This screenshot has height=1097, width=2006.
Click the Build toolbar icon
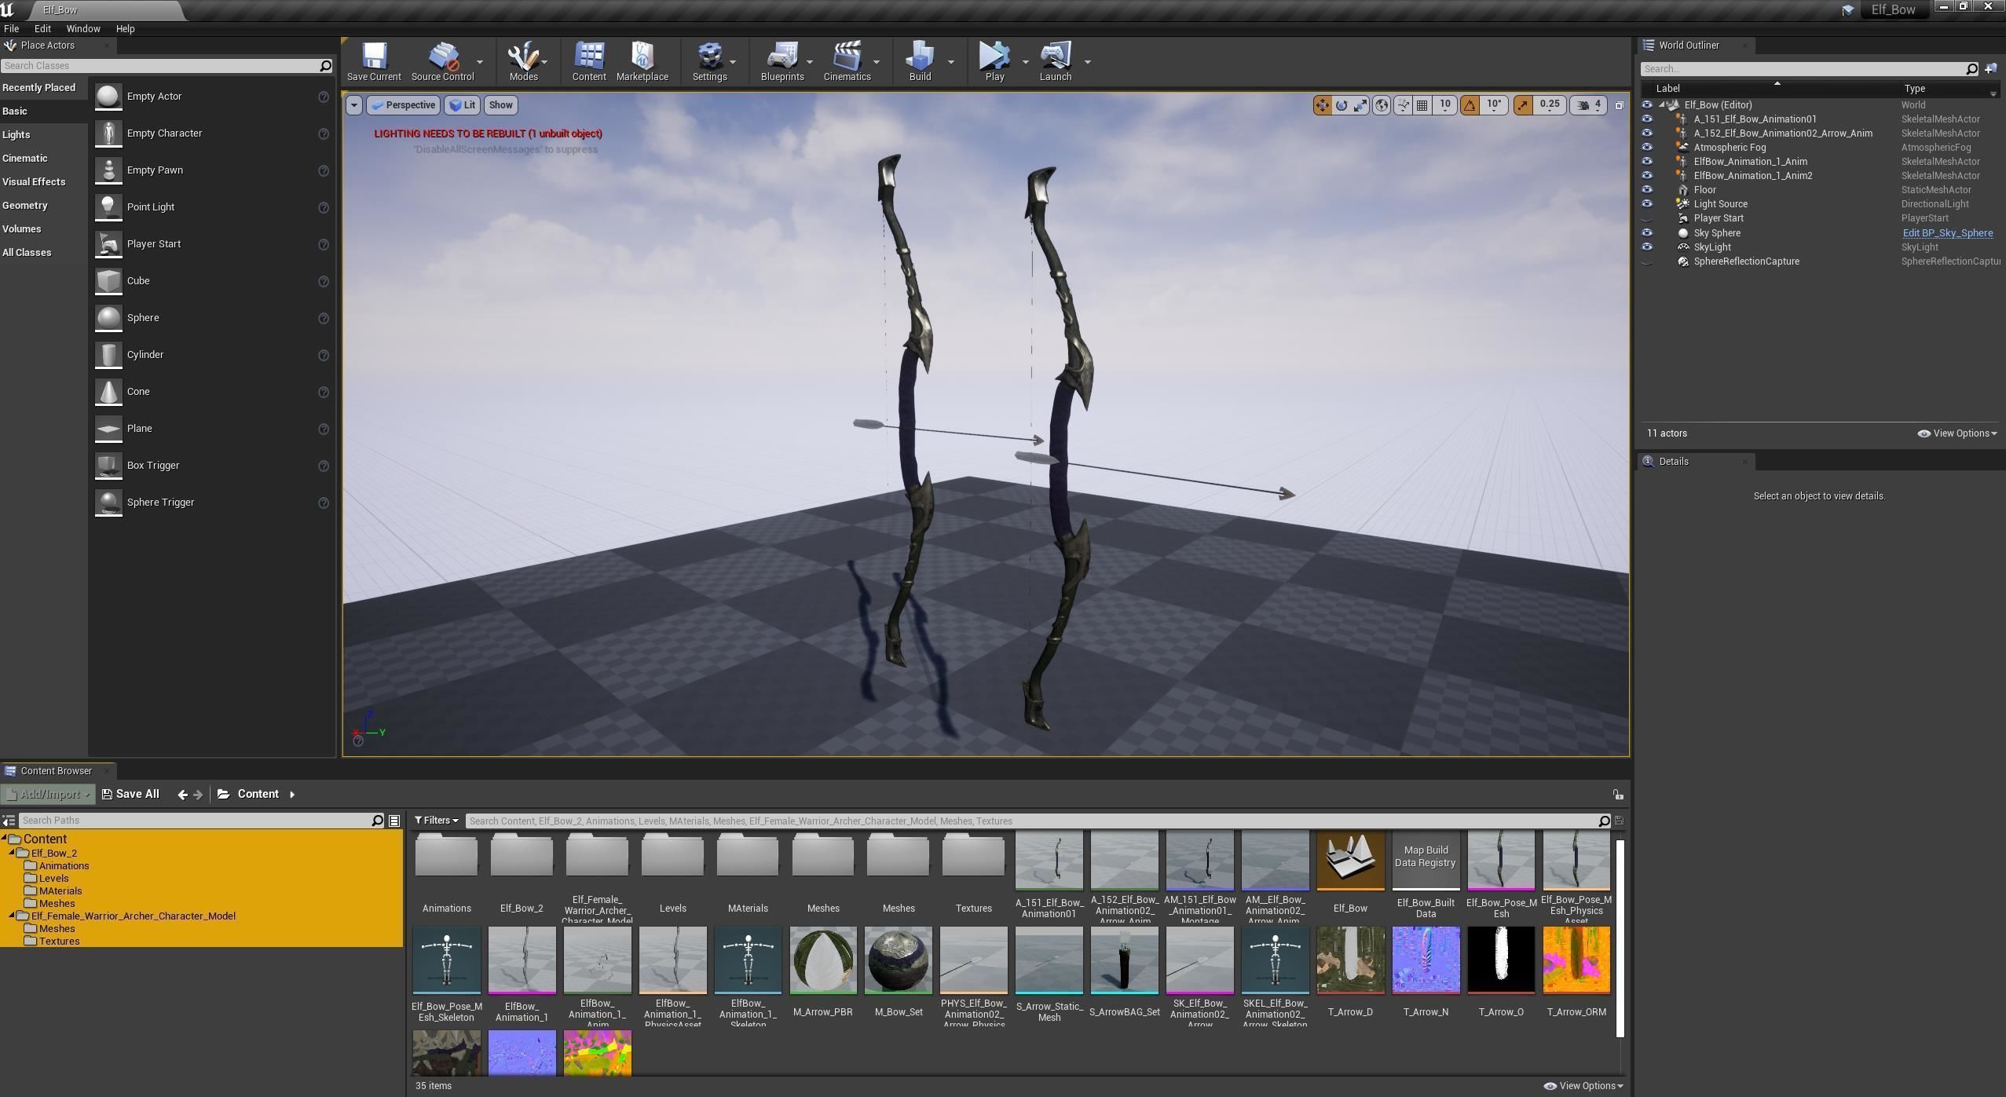[x=920, y=61]
